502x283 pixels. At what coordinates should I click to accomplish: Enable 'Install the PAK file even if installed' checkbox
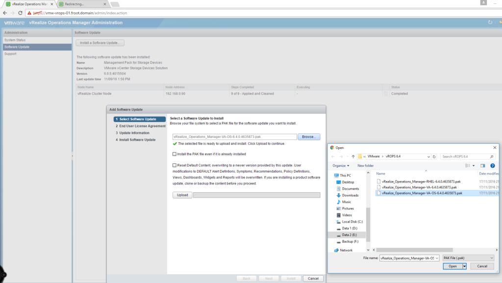tap(175, 154)
